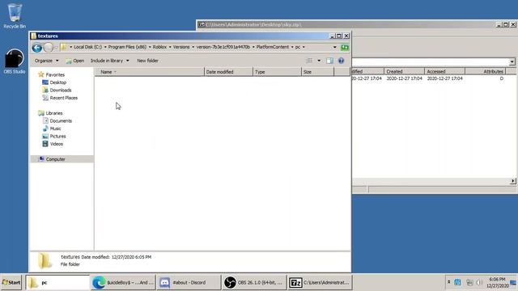Viewport: 518px width, 291px height.
Task: Click the network tray icon
Action: [469, 282]
